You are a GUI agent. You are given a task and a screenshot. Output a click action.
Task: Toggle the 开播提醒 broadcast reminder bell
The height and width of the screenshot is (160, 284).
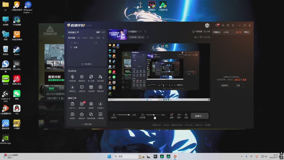[197, 32]
